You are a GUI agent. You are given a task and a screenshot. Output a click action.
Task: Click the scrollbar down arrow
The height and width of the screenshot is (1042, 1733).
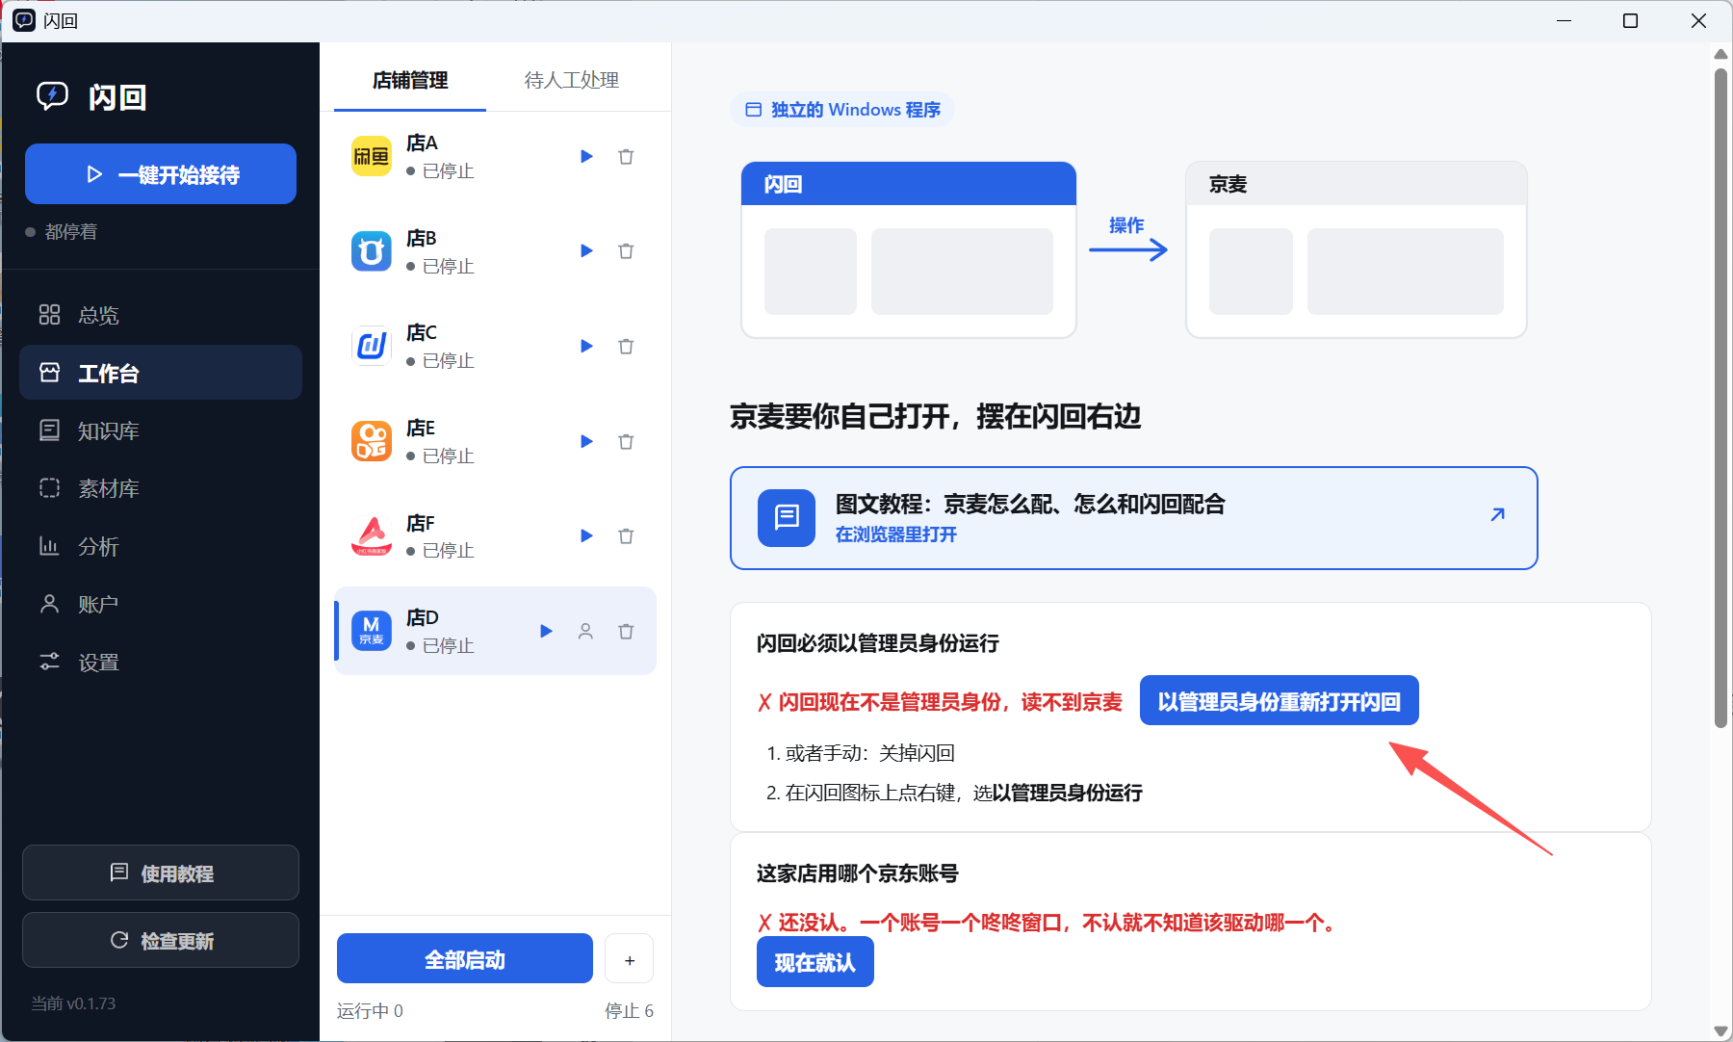[1720, 1031]
